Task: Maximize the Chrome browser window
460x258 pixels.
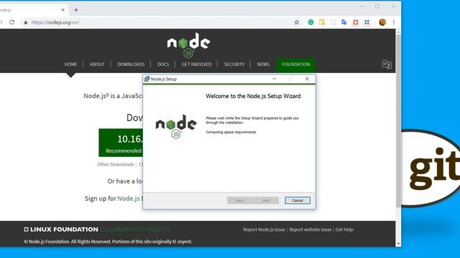Action: point(377,6)
